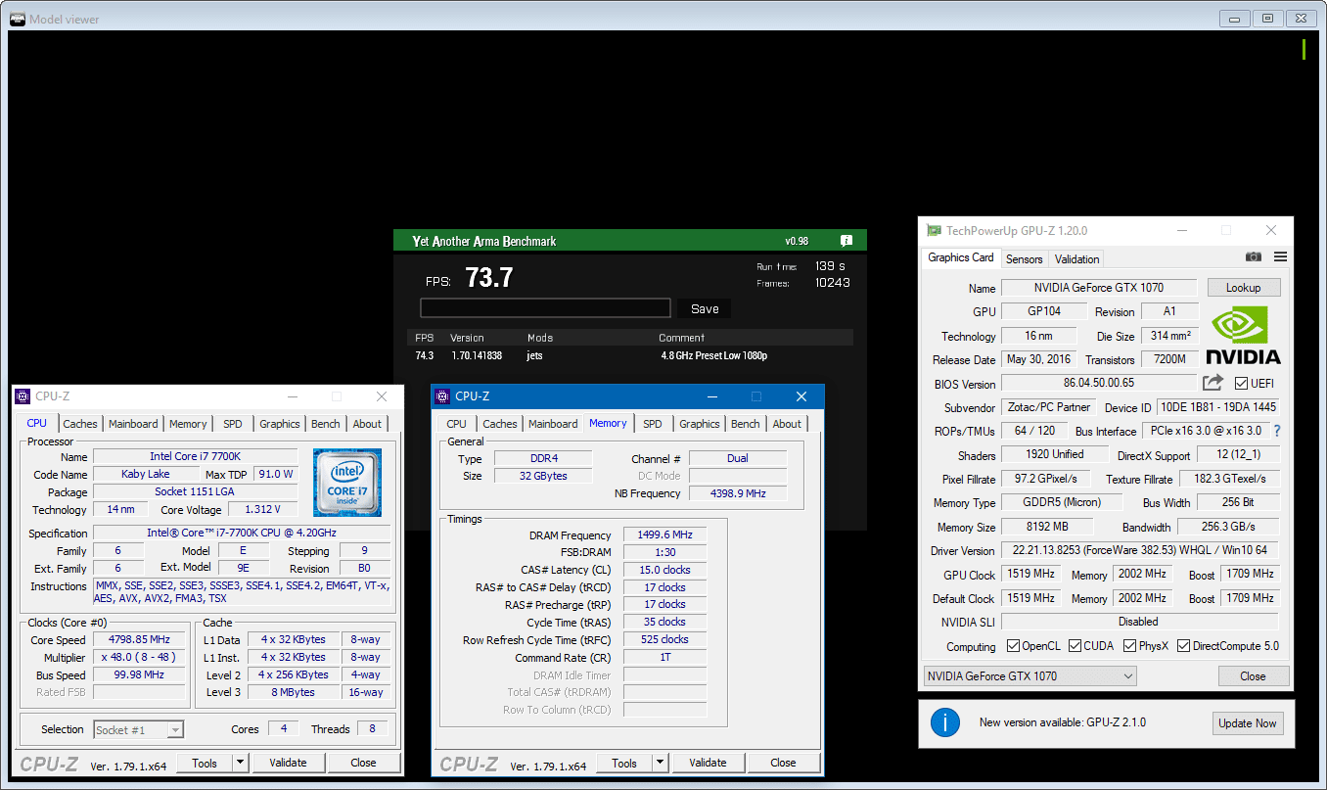1327x790 pixels.
Task: Click the info icon in Yet Another Arma Benchmark header
Action: tap(847, 241)
